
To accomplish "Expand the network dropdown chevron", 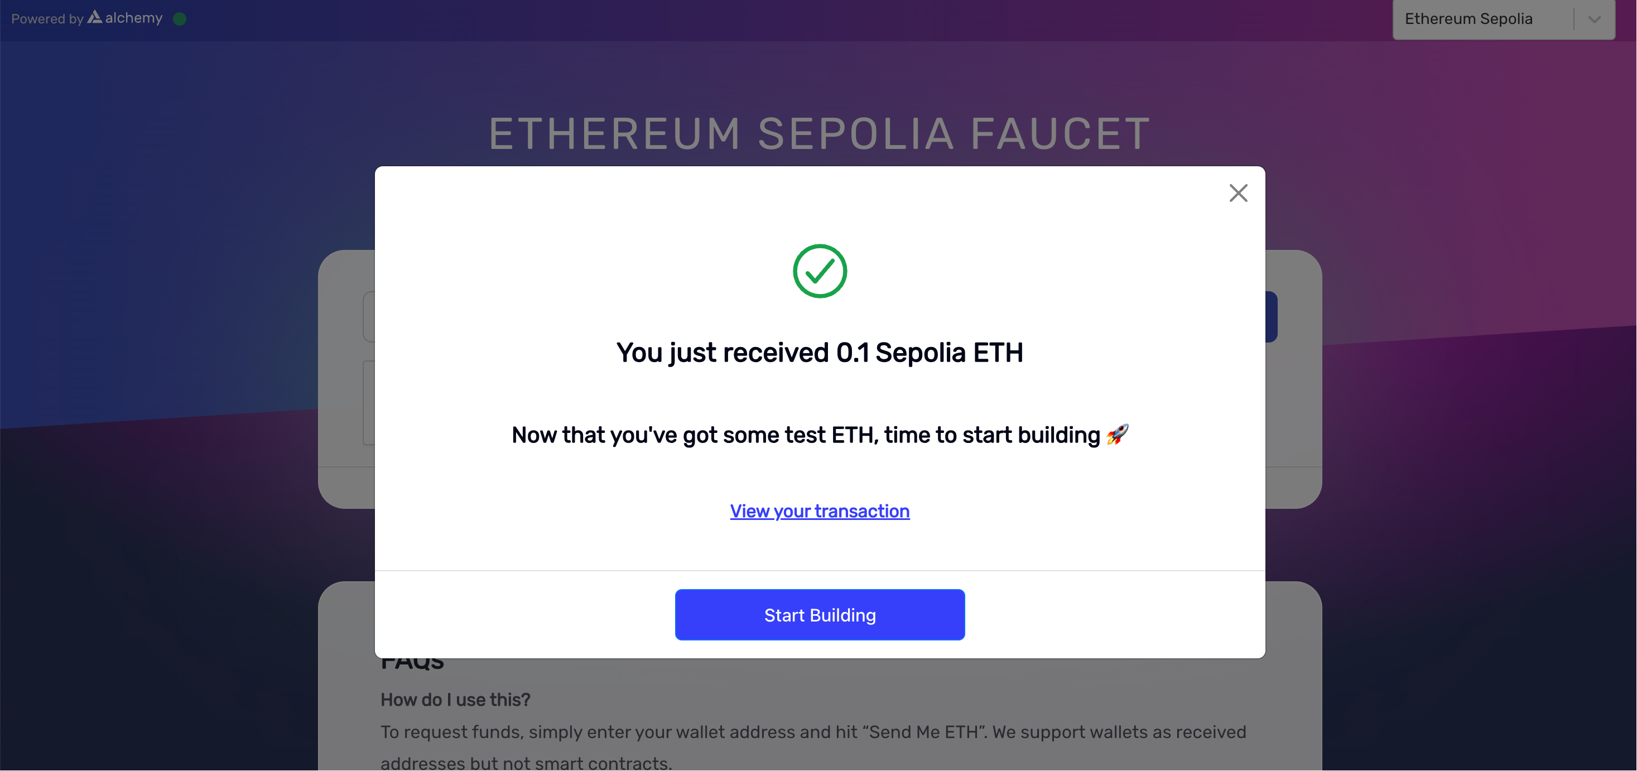I will point(1594,19).
